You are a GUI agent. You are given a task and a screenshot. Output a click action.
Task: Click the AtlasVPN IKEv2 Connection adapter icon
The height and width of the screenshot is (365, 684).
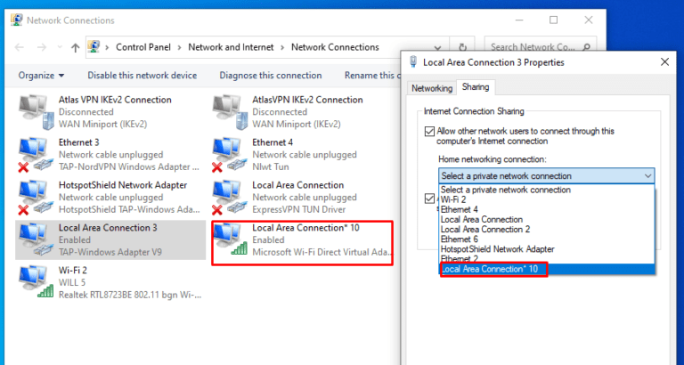[230, 111]
